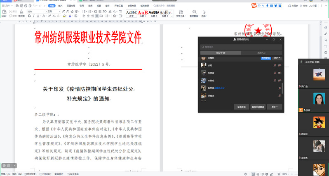Image resolution: width=329 pixels, height=176 pixels.
Task: Click the muted microphone icon beside 陈梦伟
Action: [x=280, y=88]
